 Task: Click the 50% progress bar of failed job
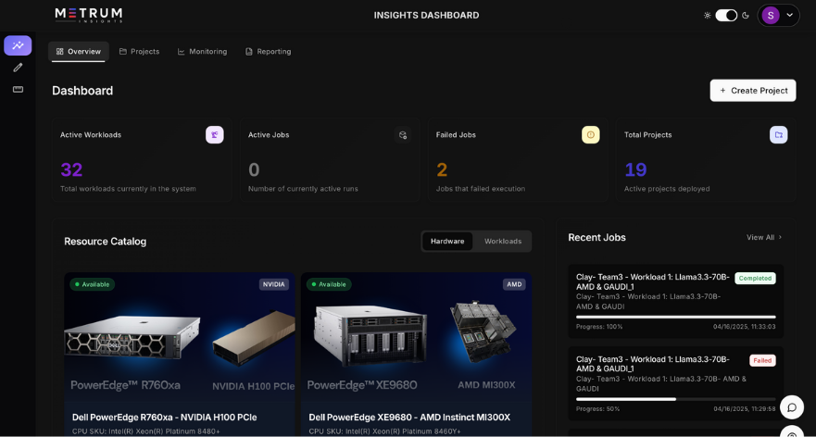[x=675, y=399]
